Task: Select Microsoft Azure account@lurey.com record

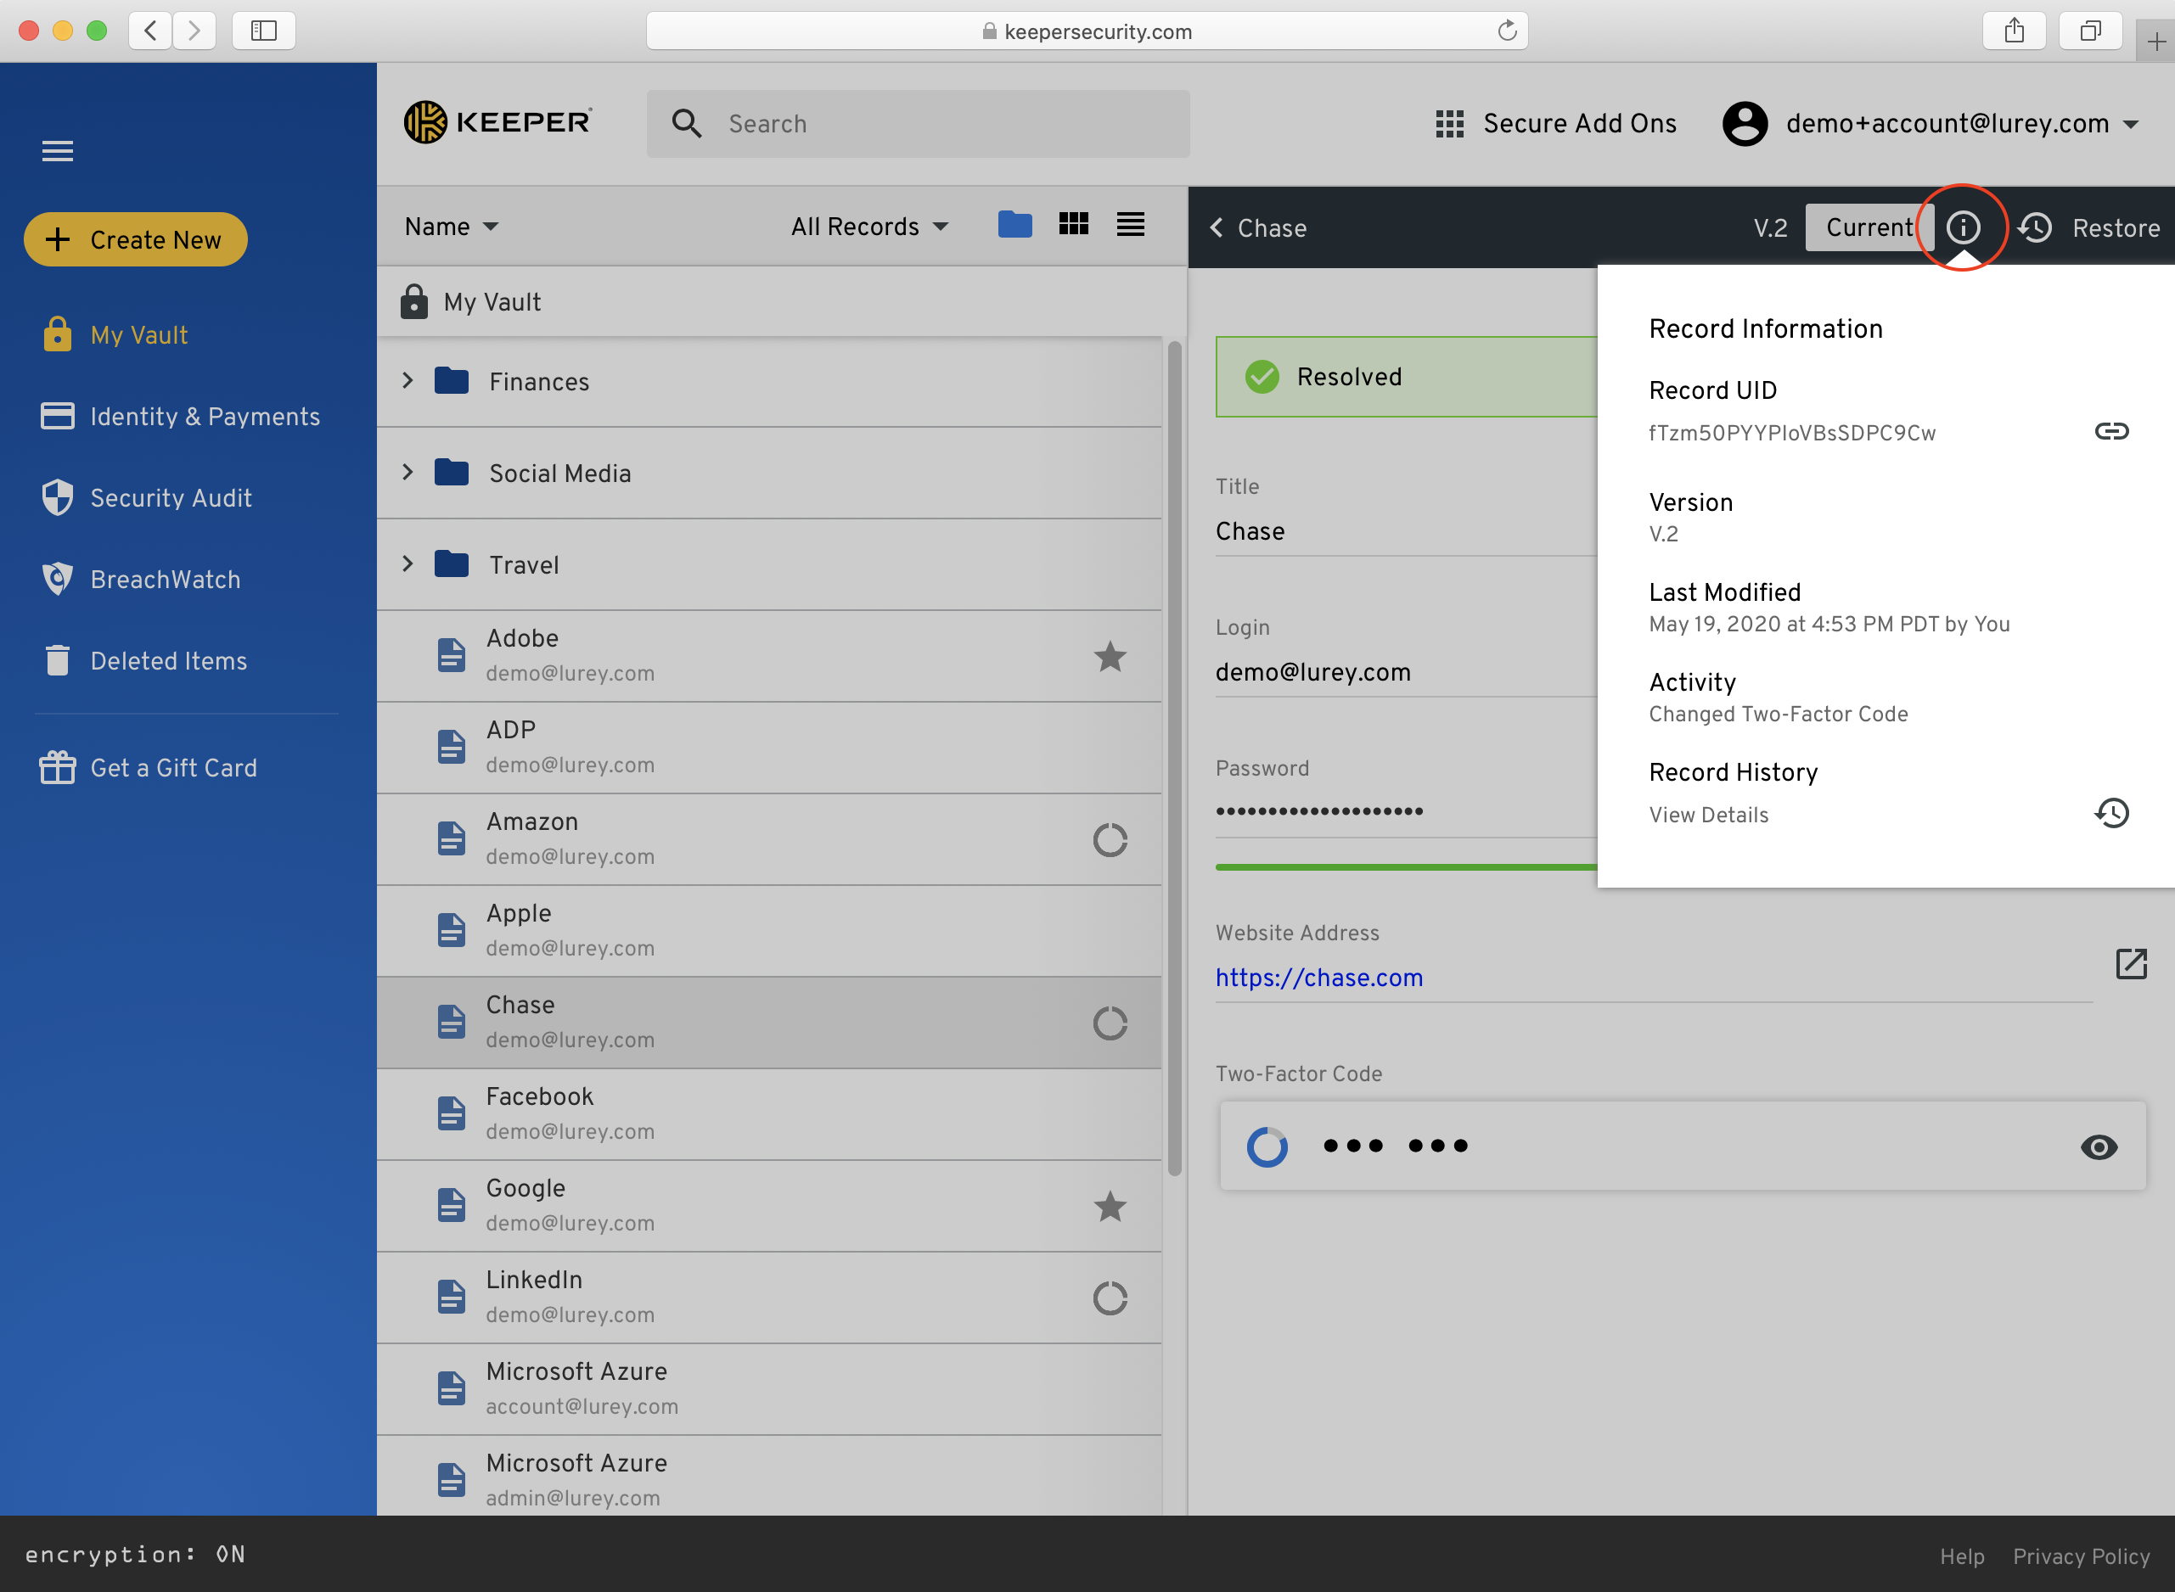Action: point(769,1388)
